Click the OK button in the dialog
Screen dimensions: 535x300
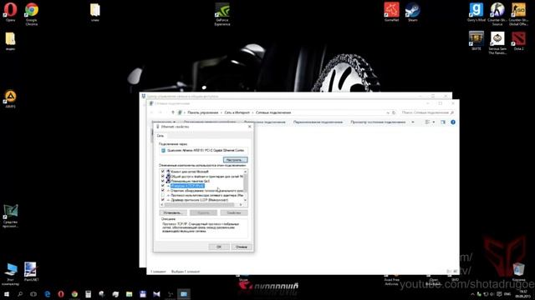(219, 247)
